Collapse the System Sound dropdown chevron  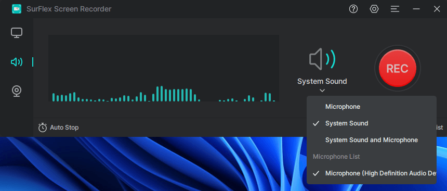pos(322,91)
